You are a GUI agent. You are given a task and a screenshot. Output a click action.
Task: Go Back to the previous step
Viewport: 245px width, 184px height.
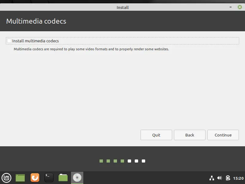(190, 135)
